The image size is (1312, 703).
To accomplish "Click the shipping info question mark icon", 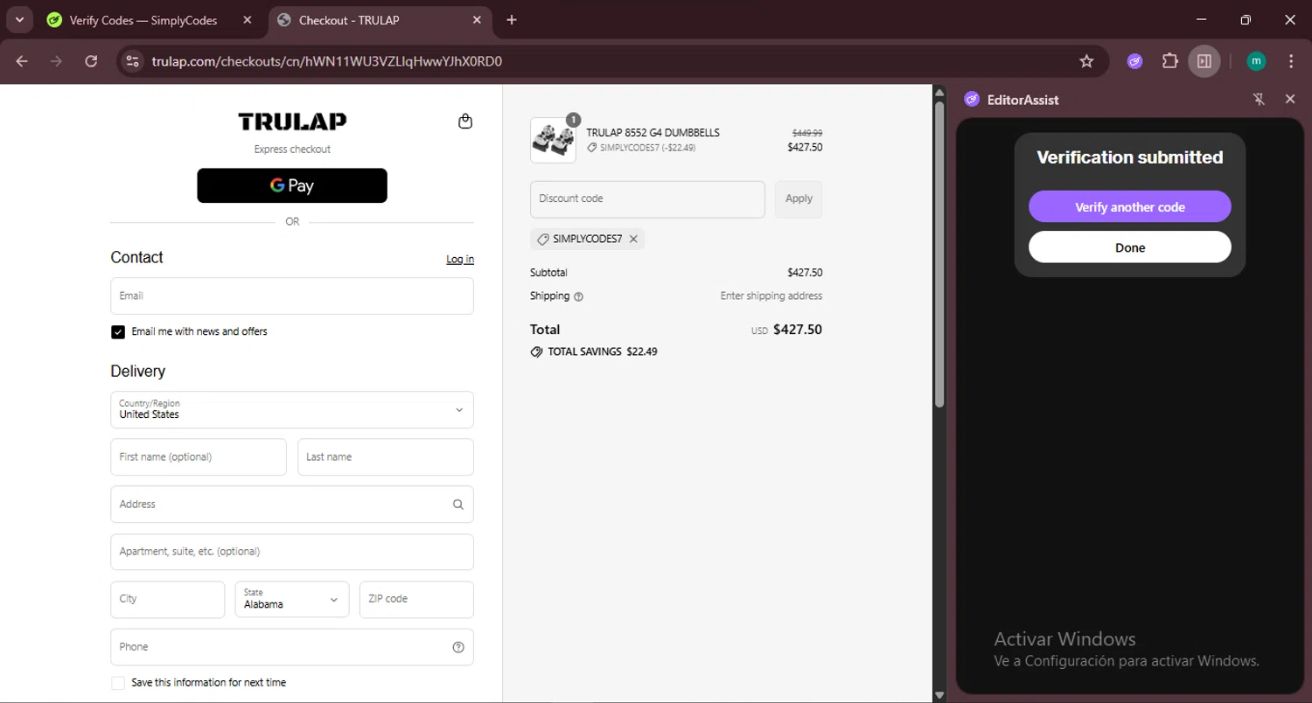I will pos(578,296).
